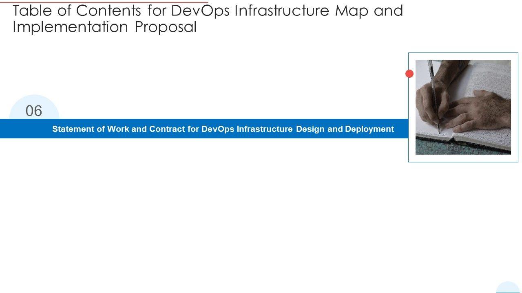
Task: Click the pale blue semicircle in the slide corner
Action: click(x=508, y=288)
